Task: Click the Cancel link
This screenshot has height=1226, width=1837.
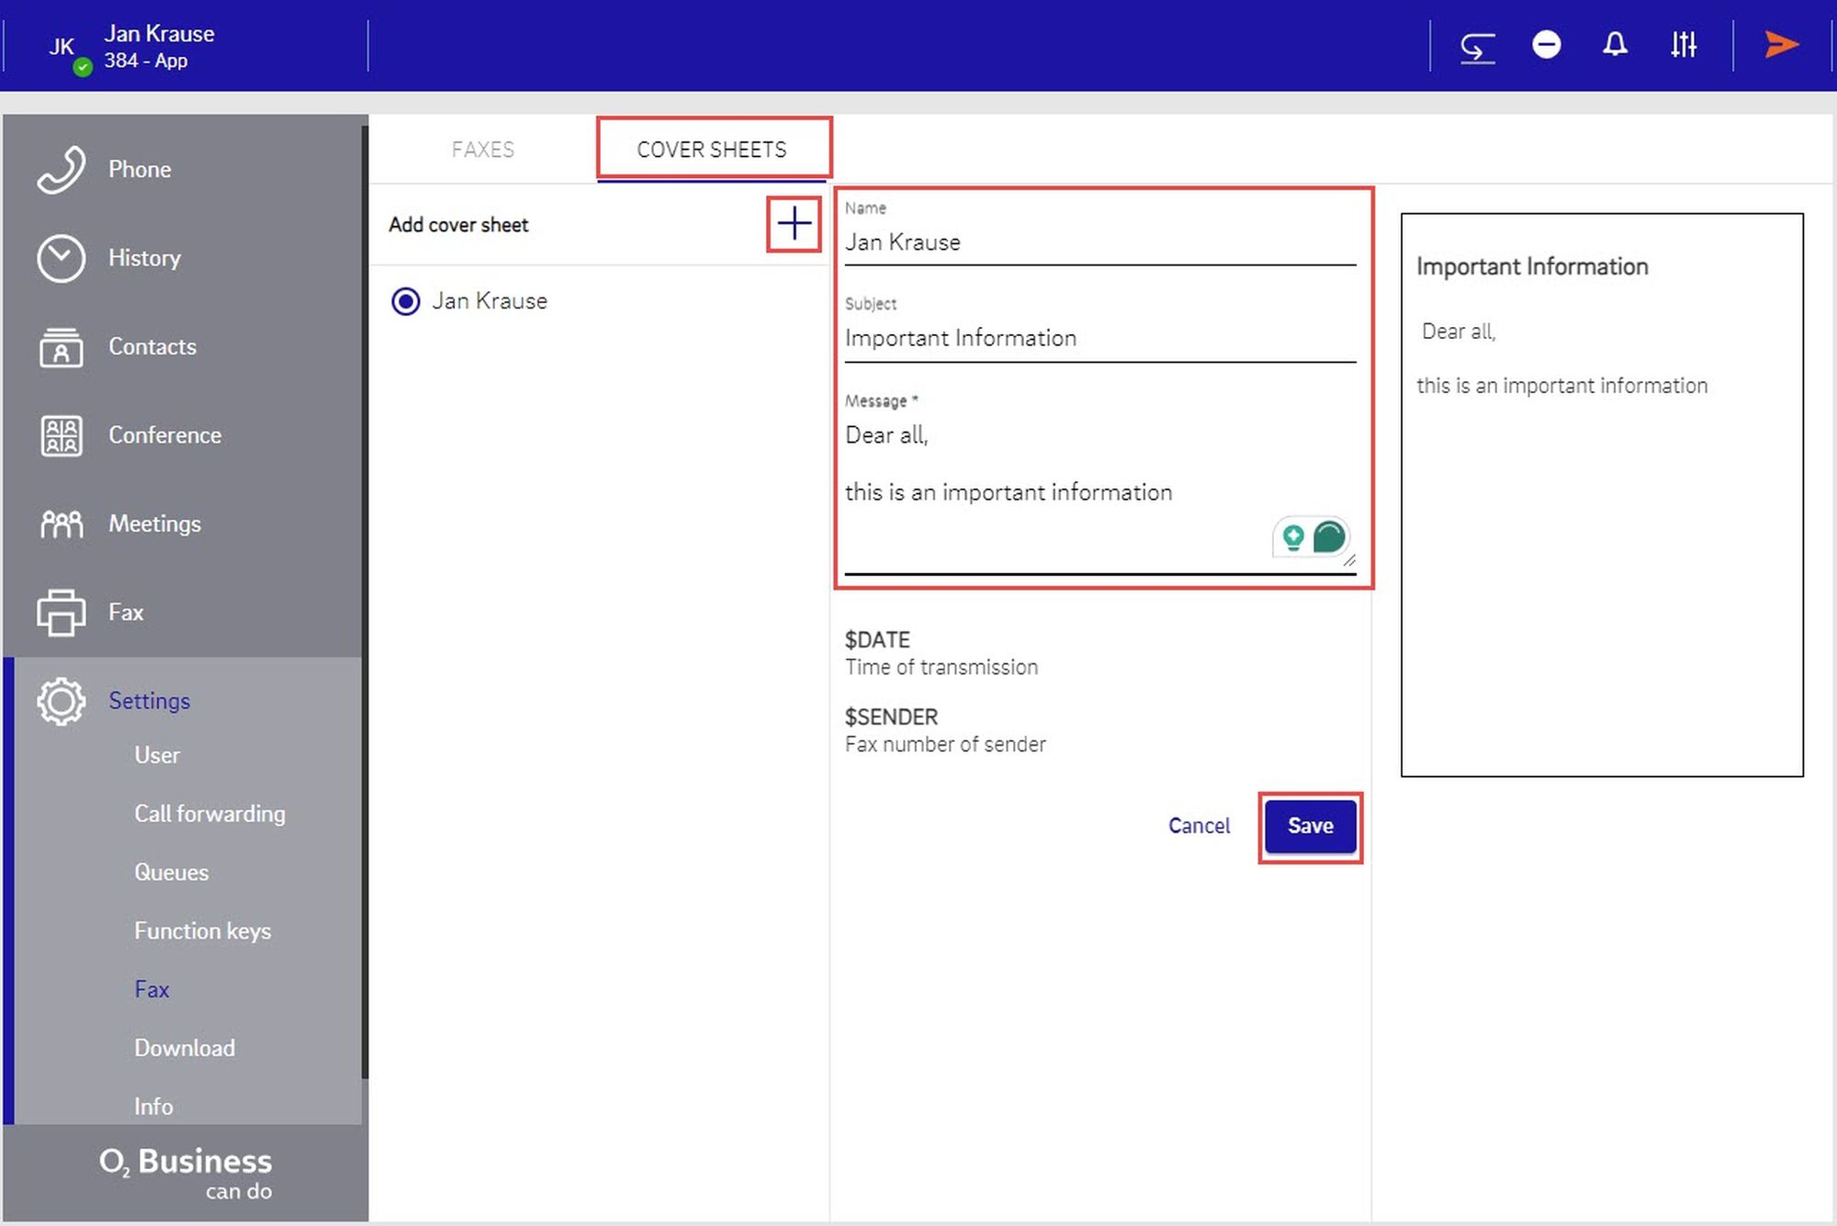Action: click(x=1199, y=826)
